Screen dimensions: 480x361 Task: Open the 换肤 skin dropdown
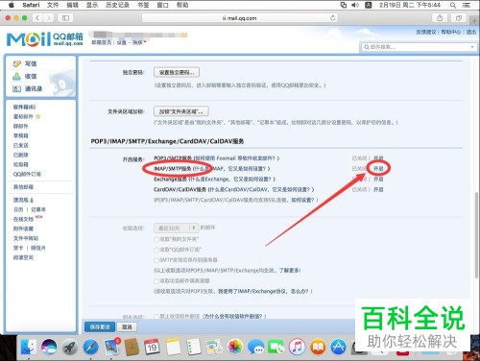pyautogui.click(x=138, y=42)
